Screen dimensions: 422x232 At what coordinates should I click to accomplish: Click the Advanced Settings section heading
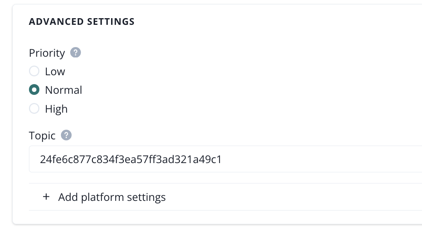click(82, 21)
